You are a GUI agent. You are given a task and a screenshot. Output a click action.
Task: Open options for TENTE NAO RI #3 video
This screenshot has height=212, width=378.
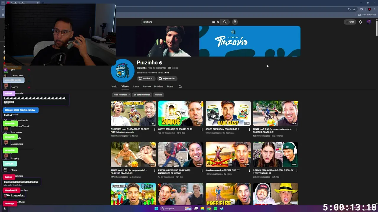pyautogui.click(x=297, y=130)
